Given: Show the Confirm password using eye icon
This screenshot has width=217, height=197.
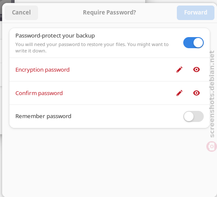Looking at the screenshot, I should 196,93.
